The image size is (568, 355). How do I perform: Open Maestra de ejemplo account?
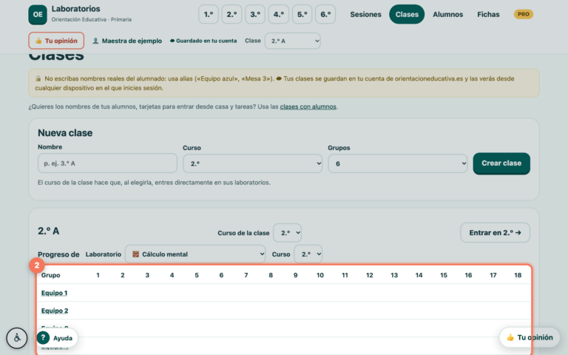click(x=127, y=41)
